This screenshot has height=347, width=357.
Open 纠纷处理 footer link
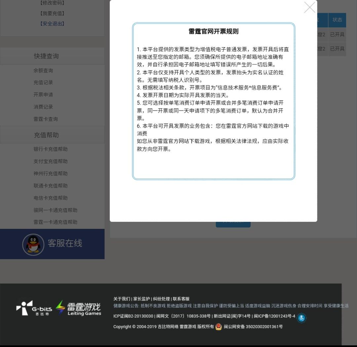pyautogui.click(x=161, y=299)
